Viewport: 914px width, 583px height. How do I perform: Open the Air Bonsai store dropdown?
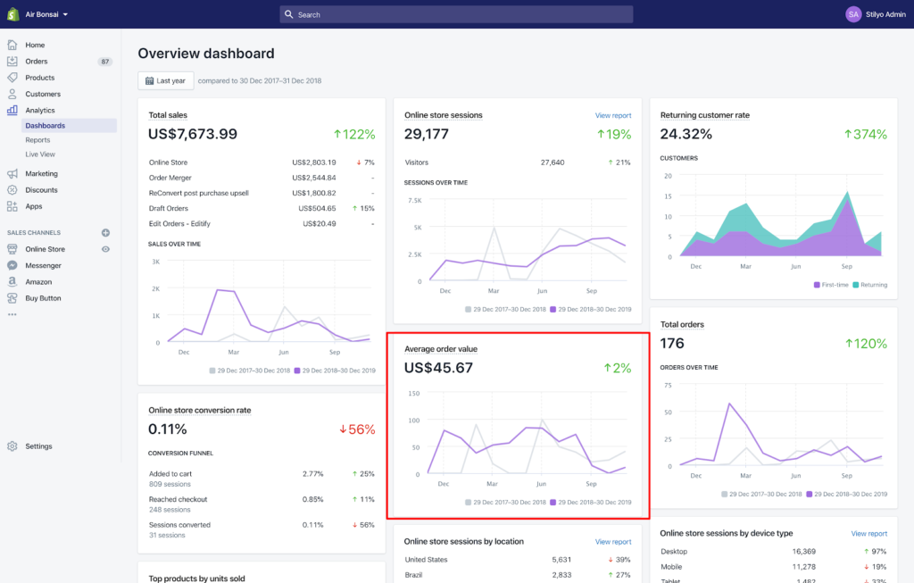pos(46,14)
